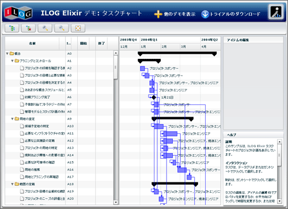This screenshot has width=288, height=209.
Task: Collapse the top-level A0 tree node
Action: (7, 54)
